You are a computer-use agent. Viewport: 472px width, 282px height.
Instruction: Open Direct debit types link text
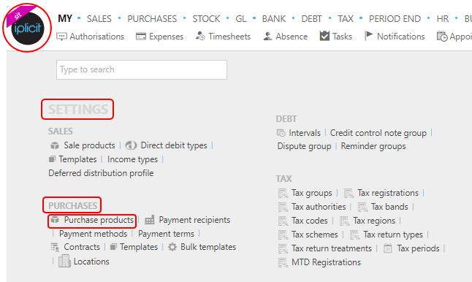(174, 145)
